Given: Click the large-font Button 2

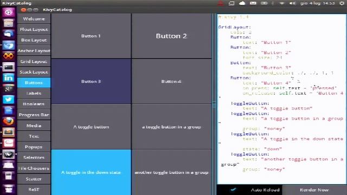Looking at the screenshot, I should [171, 36].
